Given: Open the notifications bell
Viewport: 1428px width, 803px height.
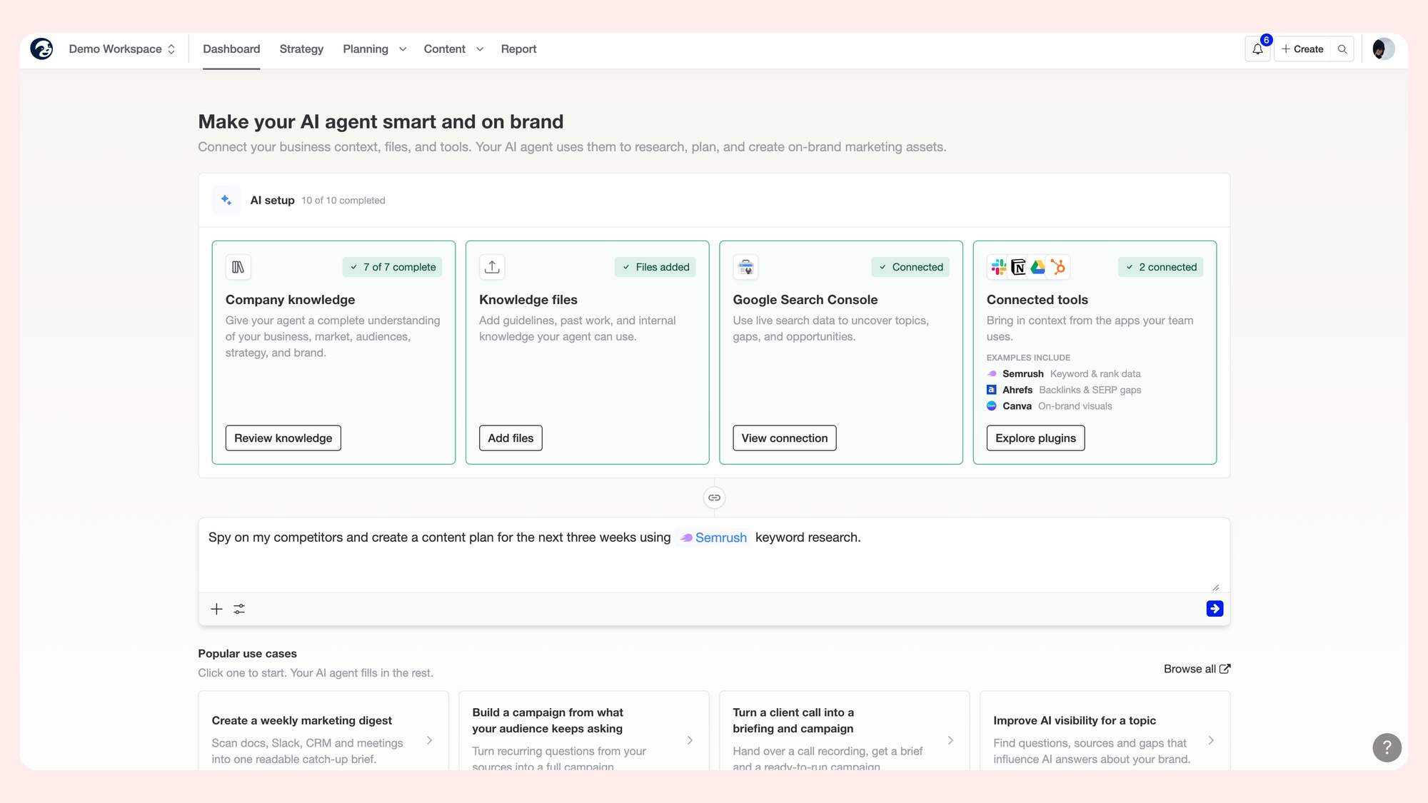Looking at the screenshot, I should [x=1257, y=49].
